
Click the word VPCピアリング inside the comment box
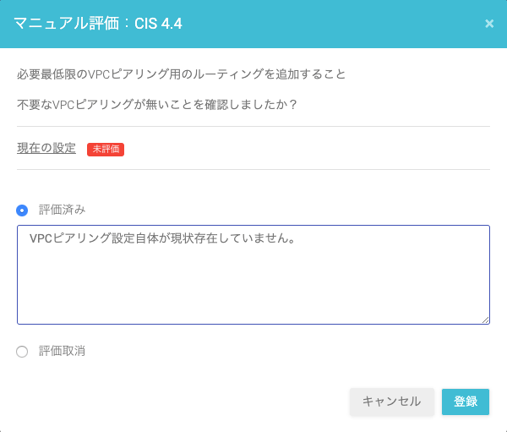pos(70,238)
